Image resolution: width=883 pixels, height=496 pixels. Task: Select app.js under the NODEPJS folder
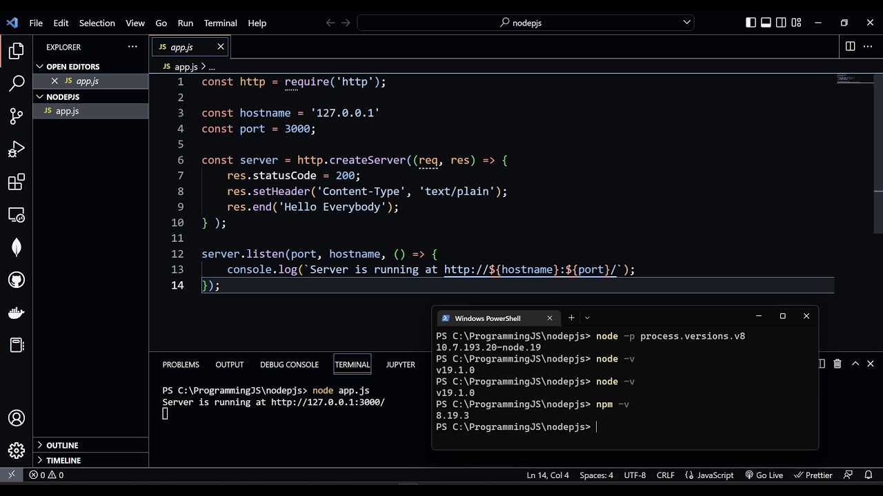click(x=90, y=111)
